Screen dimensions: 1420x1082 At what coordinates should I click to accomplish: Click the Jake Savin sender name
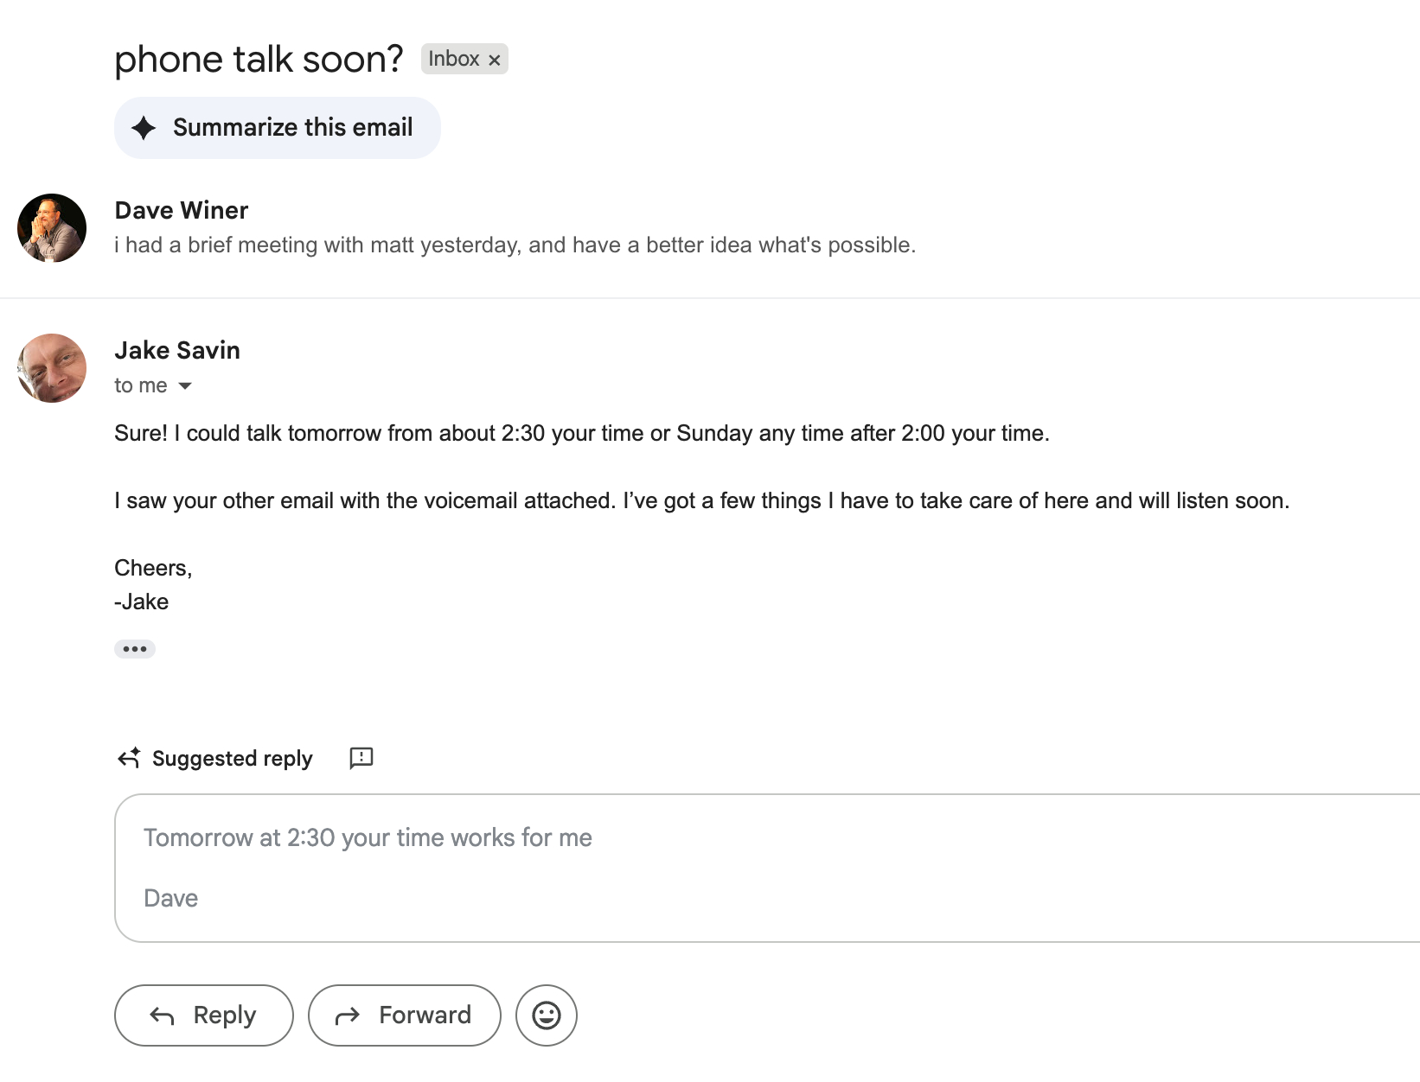coord(177,350)
